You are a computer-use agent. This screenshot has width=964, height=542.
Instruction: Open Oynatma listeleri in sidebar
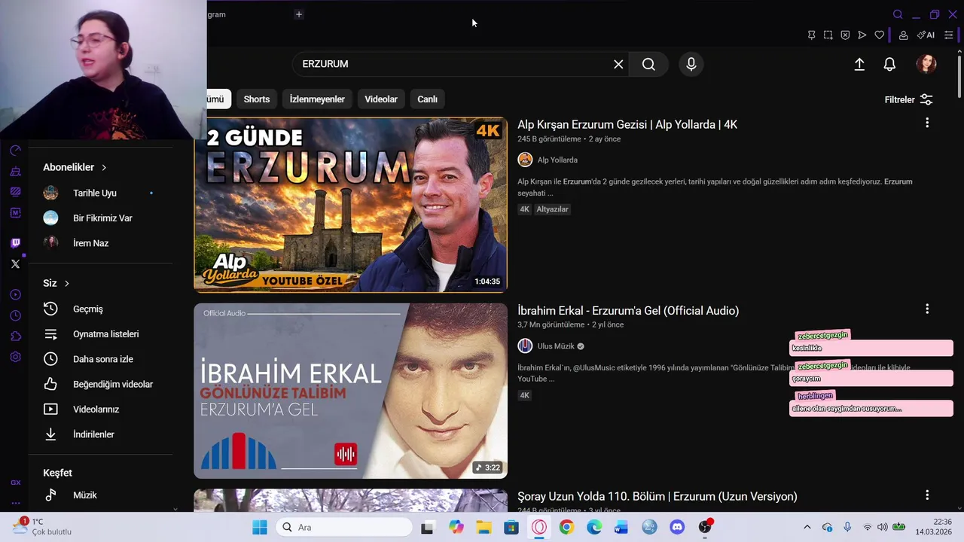click(100, 334)
